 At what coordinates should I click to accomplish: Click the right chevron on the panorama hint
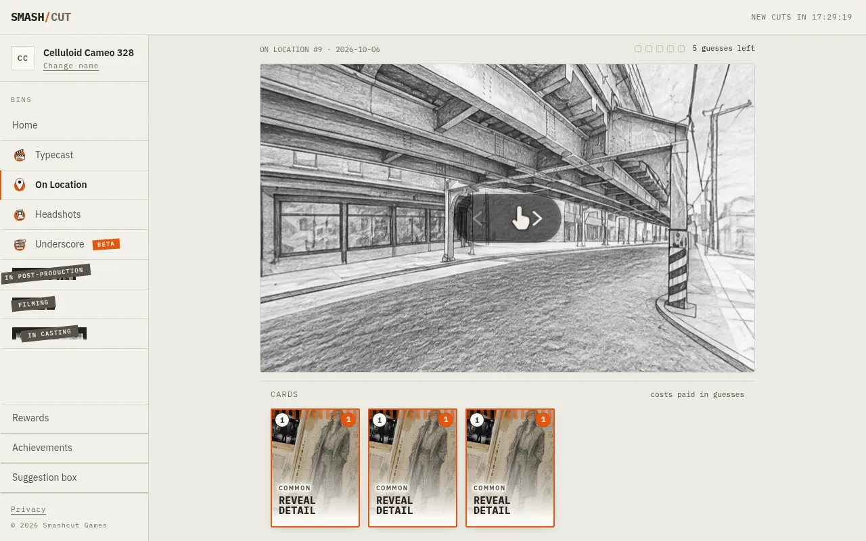click(537, 218)
